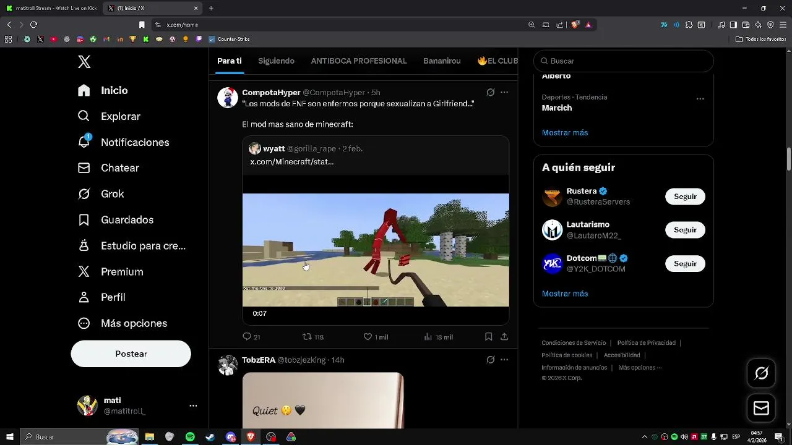Reply to the CompotaHyper post

coord(251,337)
